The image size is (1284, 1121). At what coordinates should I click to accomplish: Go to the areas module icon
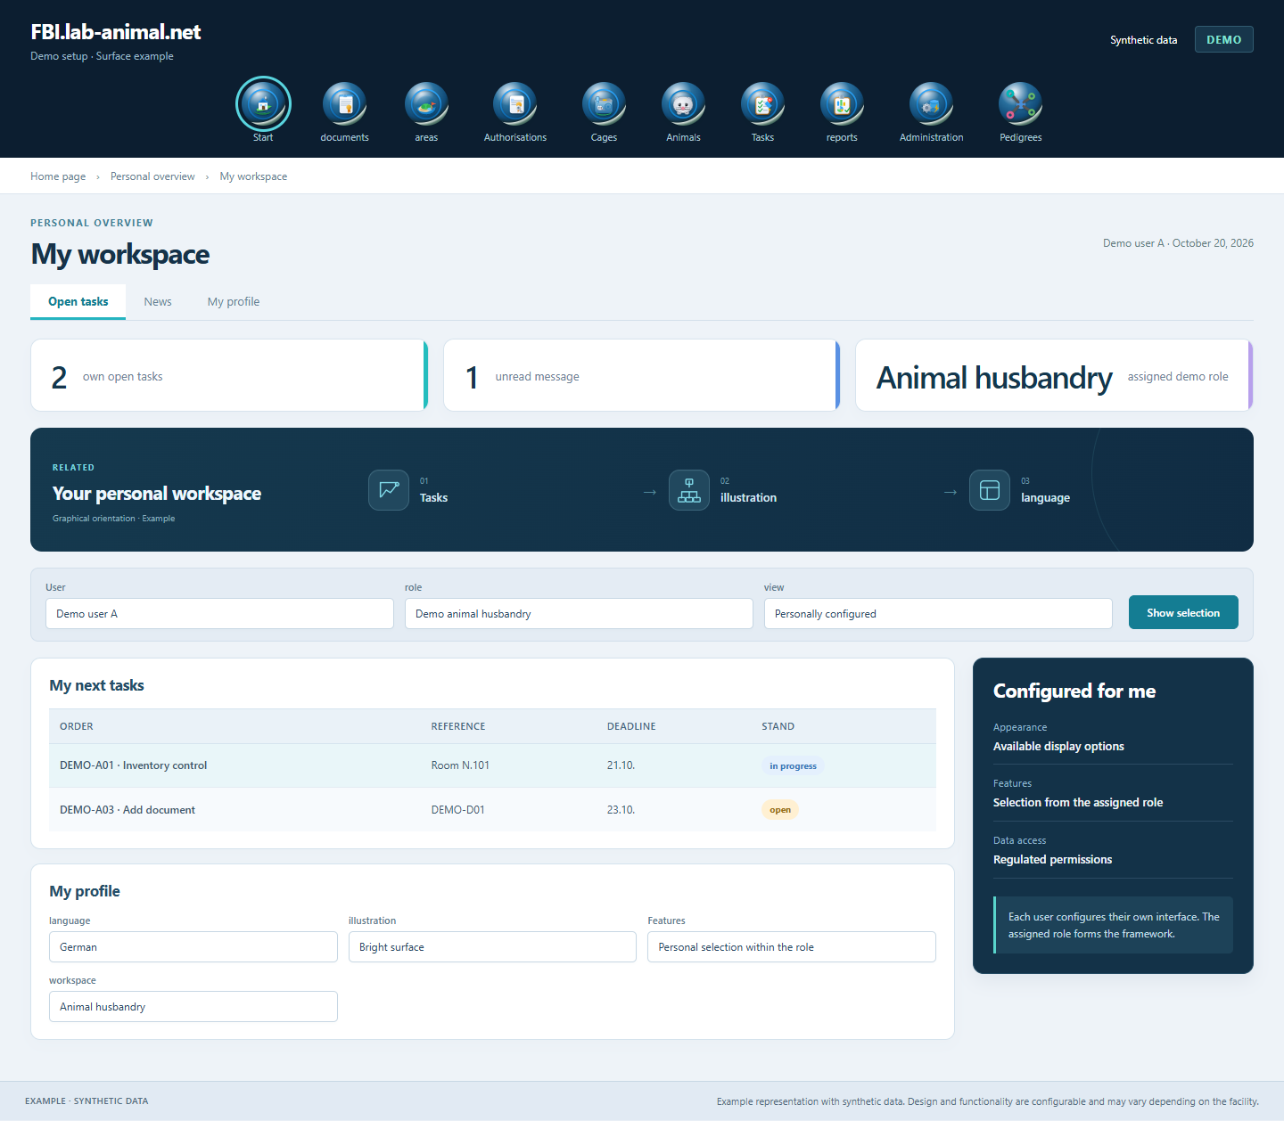426,104
